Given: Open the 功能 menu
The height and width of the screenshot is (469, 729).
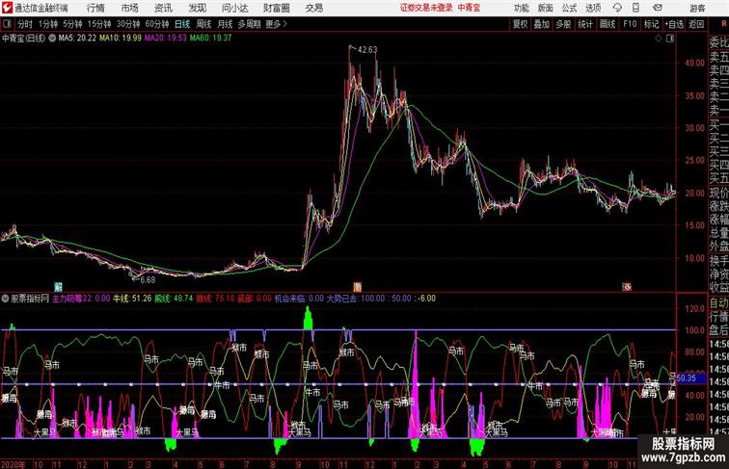Looking at the screenshot, I should [521, 8].
